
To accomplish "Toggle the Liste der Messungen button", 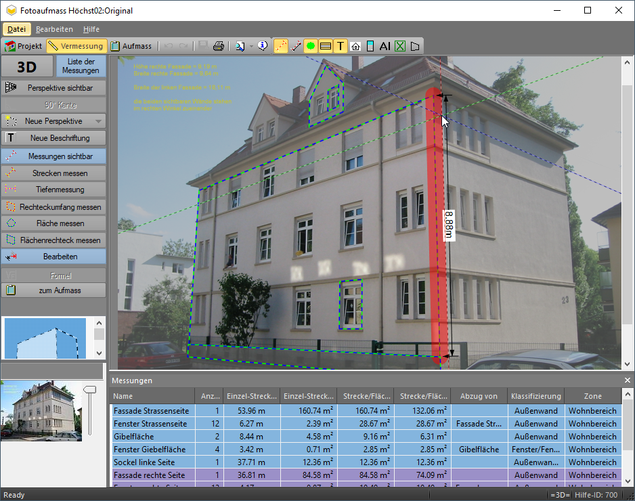I will point(81,66).
